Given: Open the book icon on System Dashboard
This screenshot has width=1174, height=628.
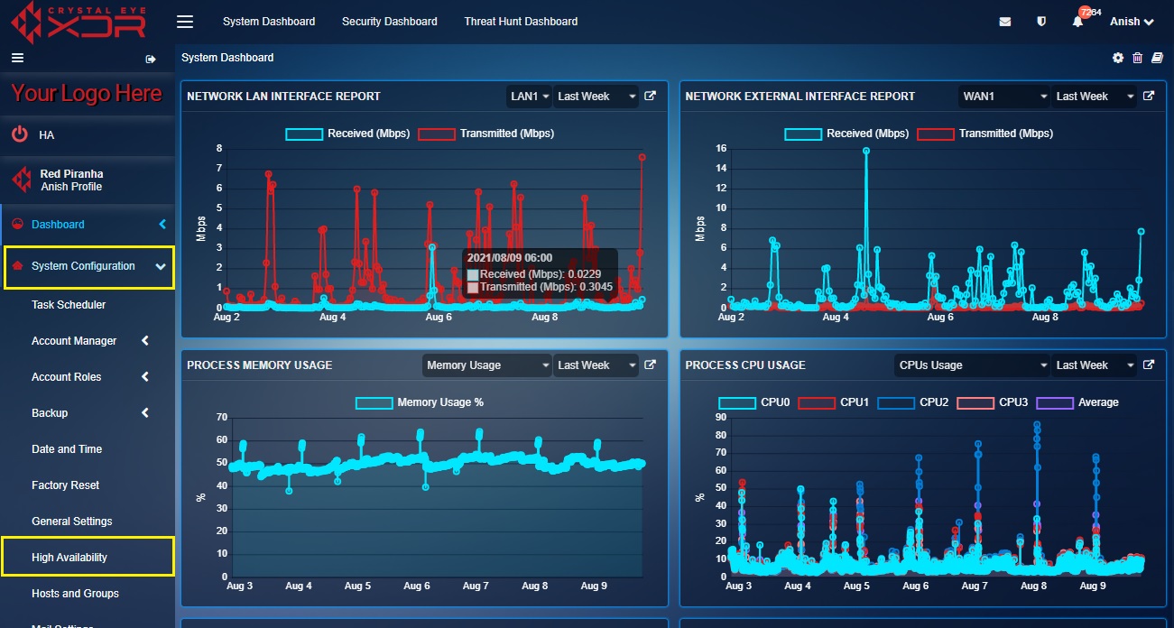Looking at the screenshot, I should click(1158, 58).
